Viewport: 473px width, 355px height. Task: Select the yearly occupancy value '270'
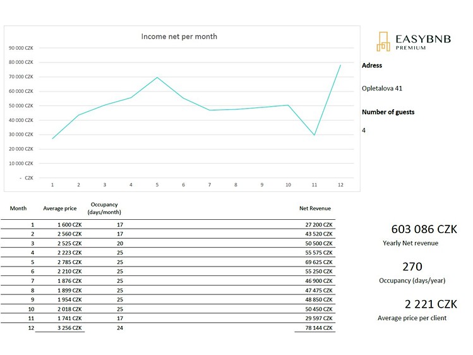[x=412, y=267]
